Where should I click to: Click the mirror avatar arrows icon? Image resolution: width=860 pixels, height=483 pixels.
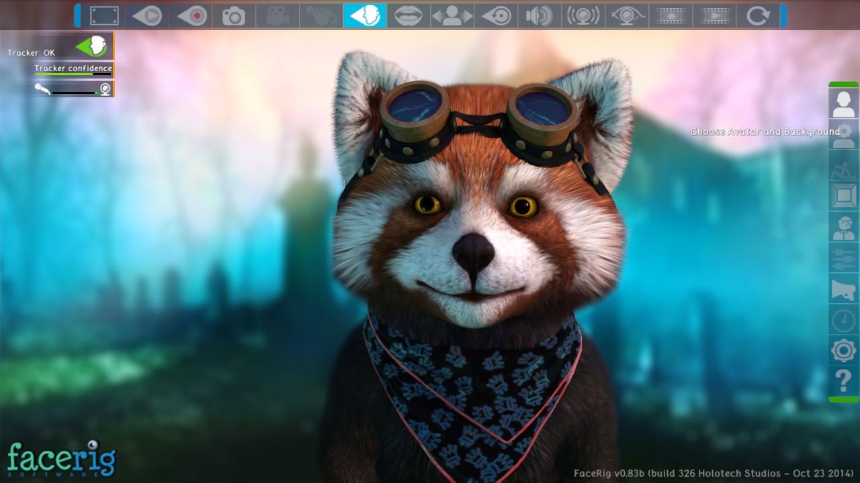pyautogui.click(x=453, y=15)
